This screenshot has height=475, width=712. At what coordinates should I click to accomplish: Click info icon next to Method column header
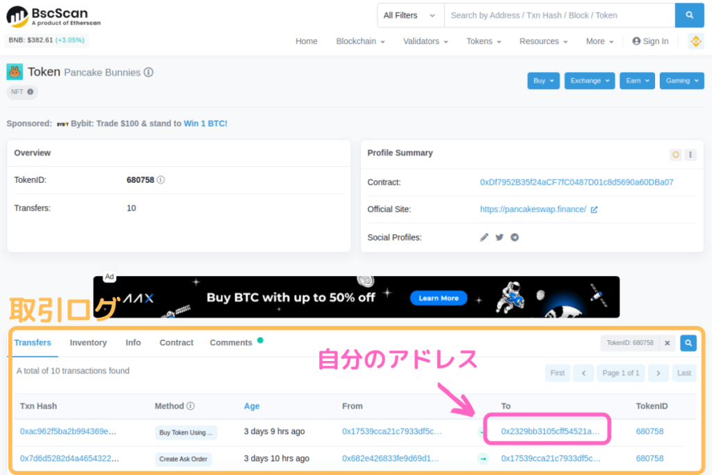point(191,406)
